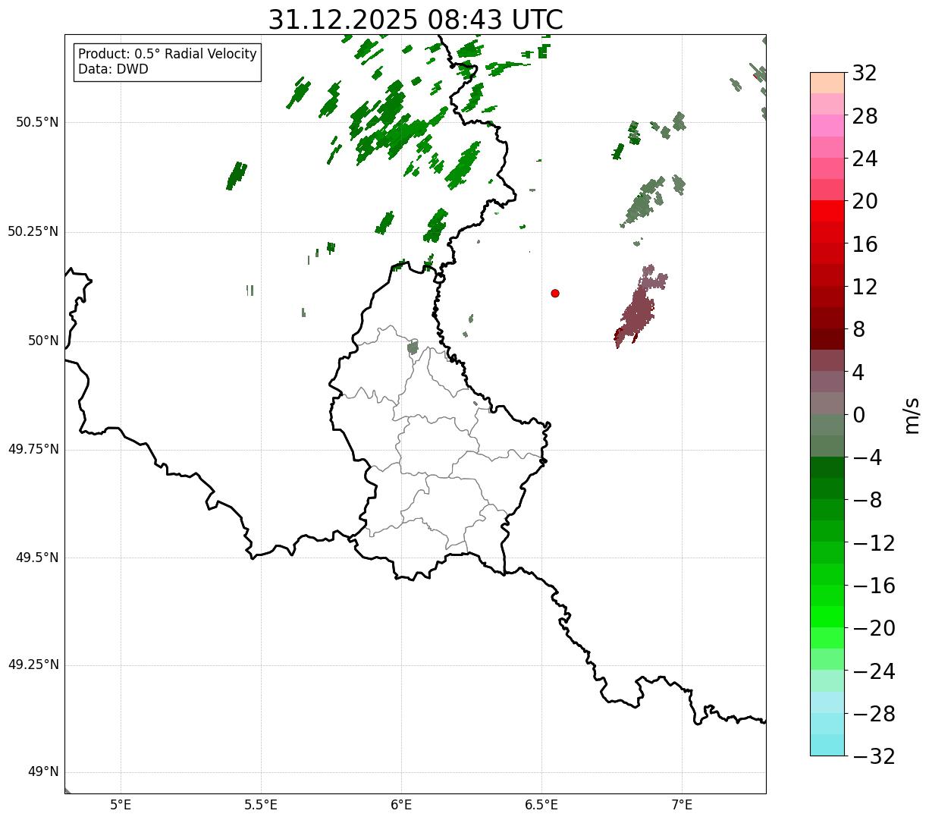Click the cyan bottommost colorbar swatch
929x820 pixels.
(x=827, y=745)
